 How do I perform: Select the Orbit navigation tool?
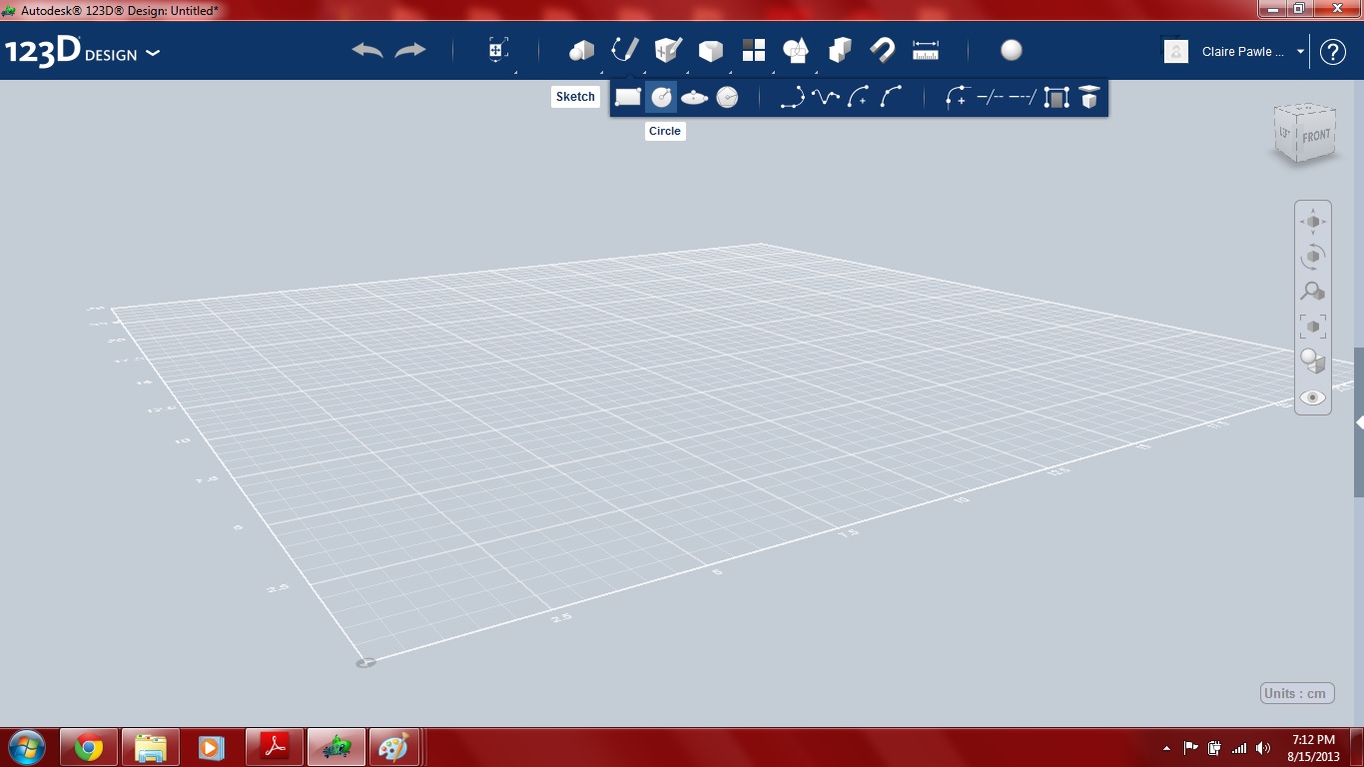tap(1312, 256)
